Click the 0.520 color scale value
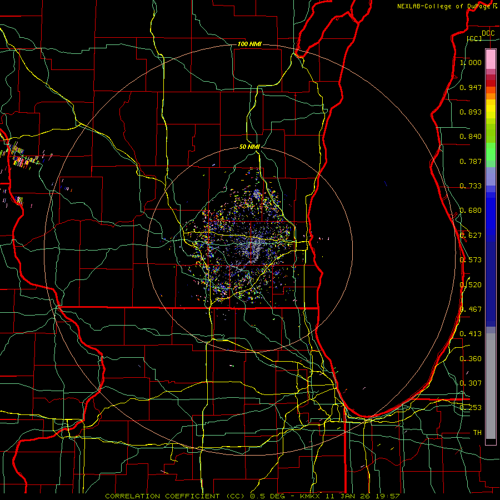This screenshot has width=500, height=500. click(471, 284)
